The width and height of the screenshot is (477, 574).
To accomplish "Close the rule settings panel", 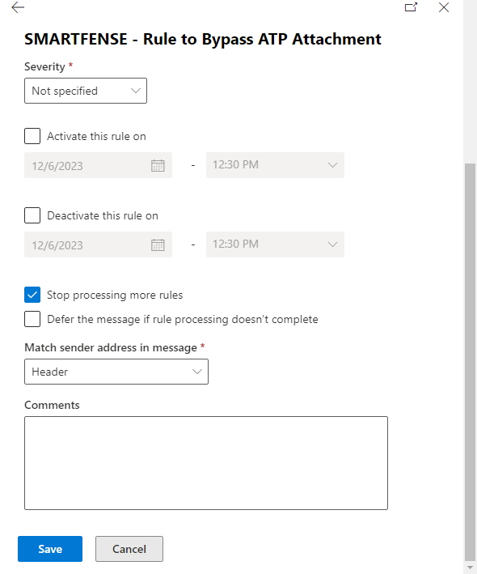I will (x=444, y=7).
